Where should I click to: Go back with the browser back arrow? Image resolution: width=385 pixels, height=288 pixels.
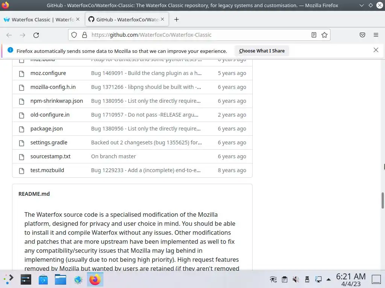[x=9, y=35]
